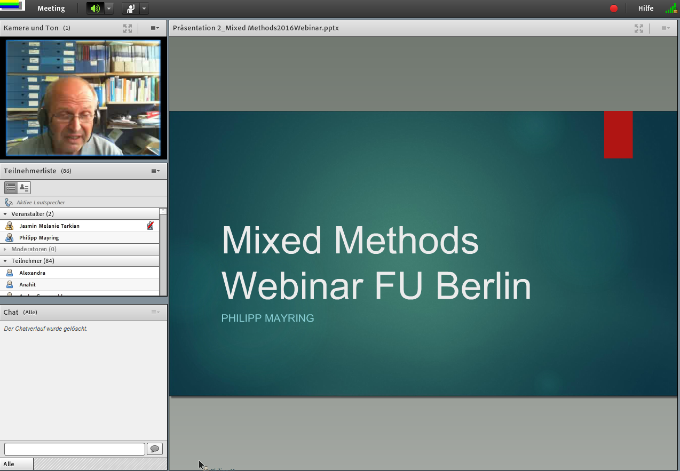Click the participant icon beside Alexandra
680x471 pixels.
pos(9,273)
